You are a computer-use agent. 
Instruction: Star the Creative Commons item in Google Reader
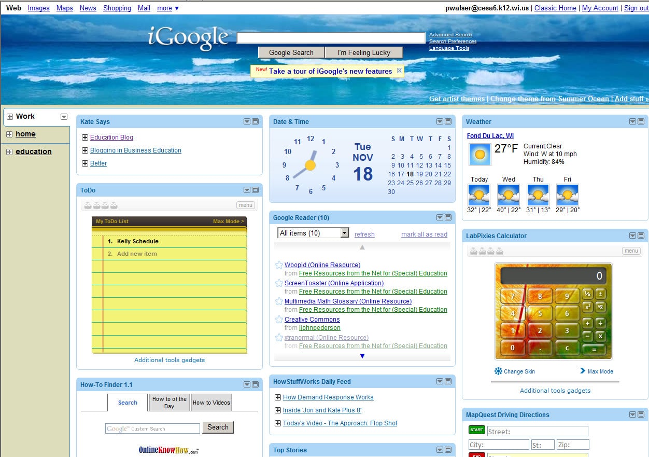[x=278, y=319]
